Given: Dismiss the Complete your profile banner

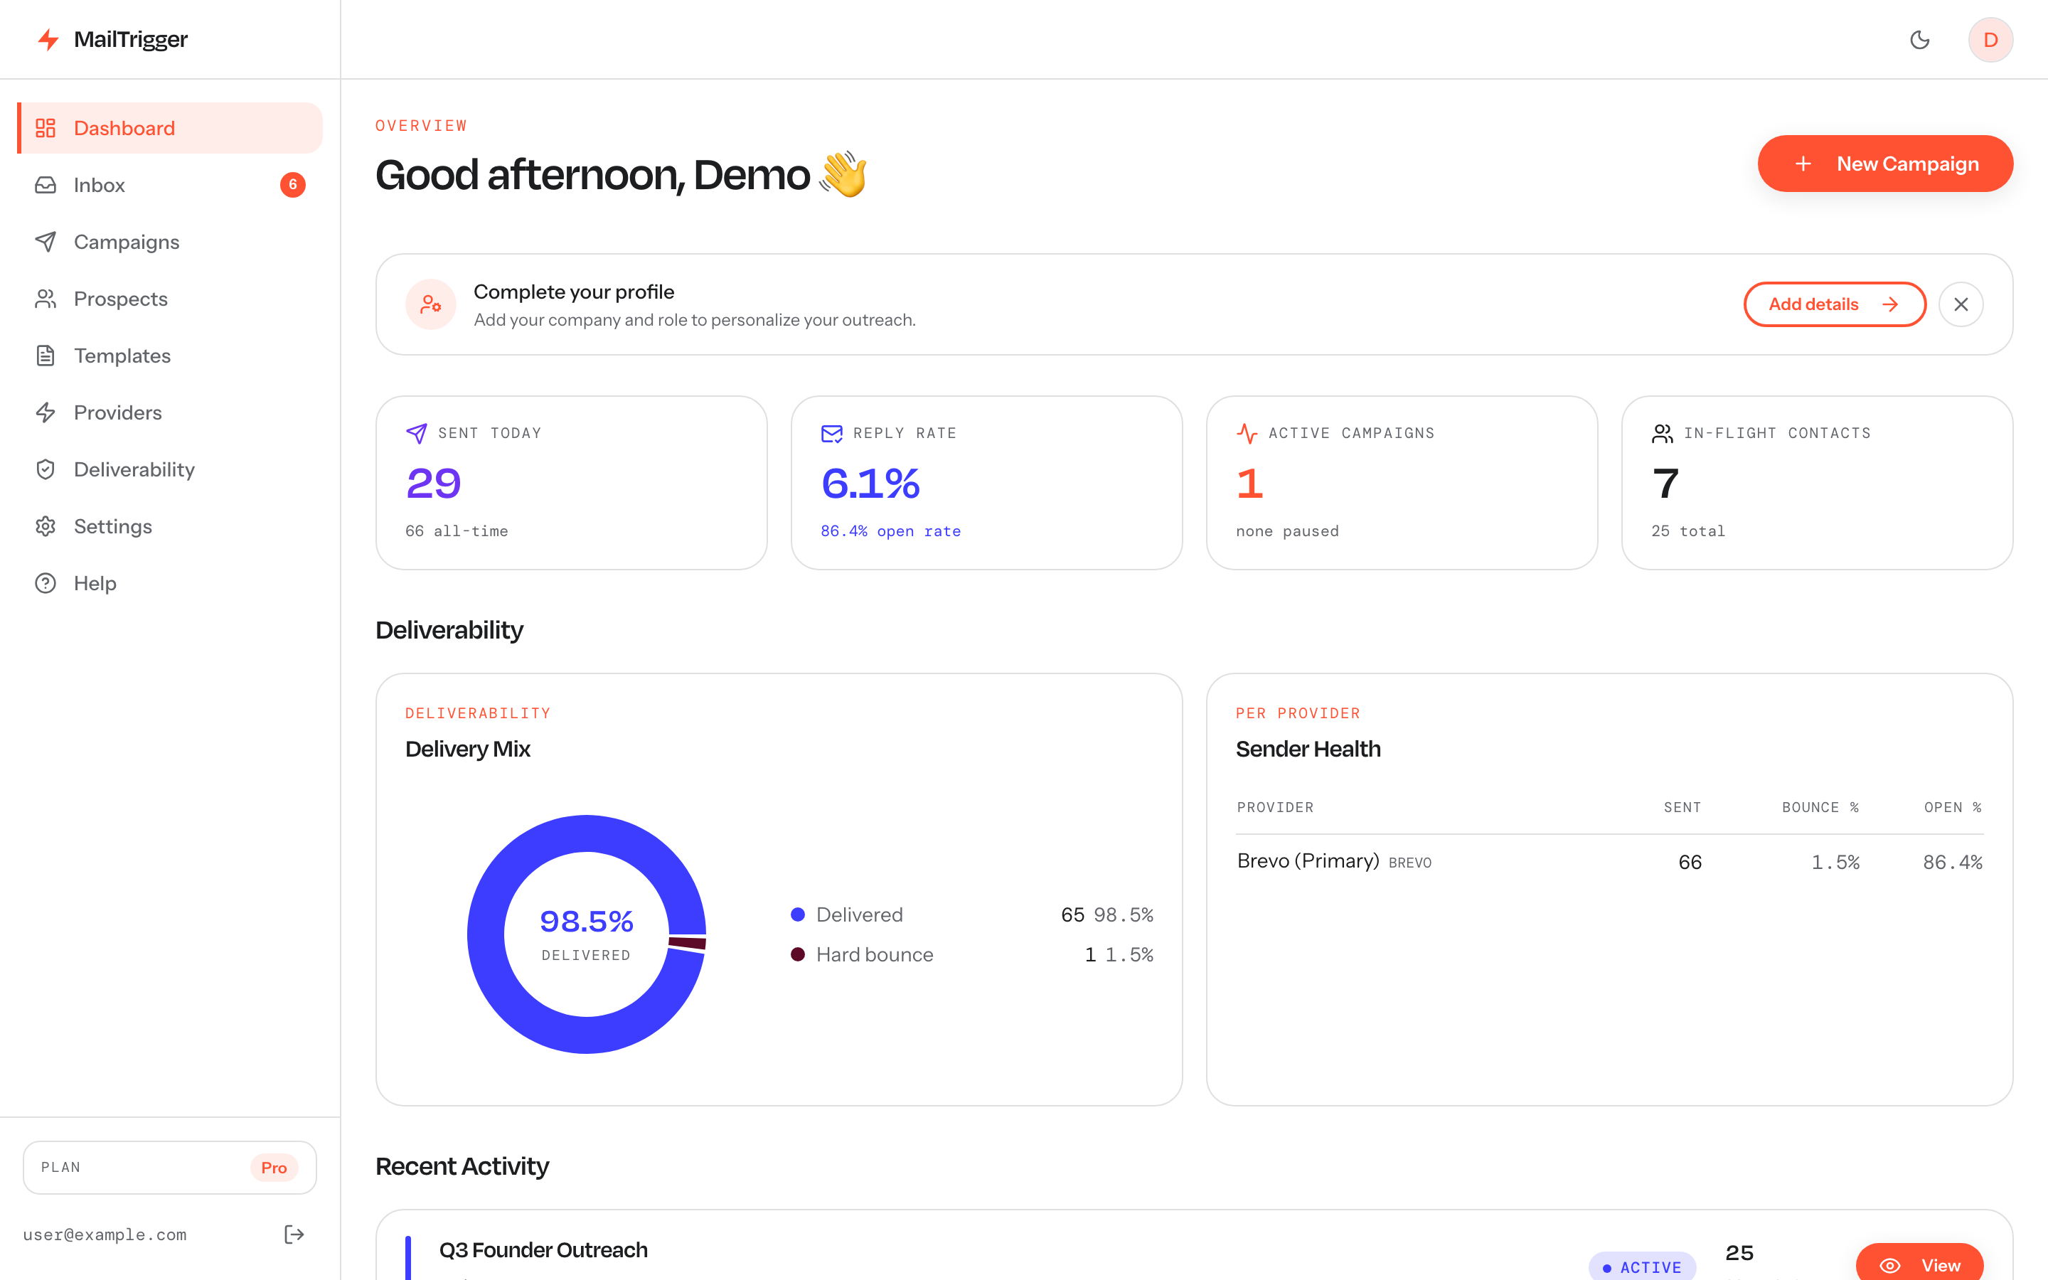Looking at the screenshot, I should click(1961, 304).
